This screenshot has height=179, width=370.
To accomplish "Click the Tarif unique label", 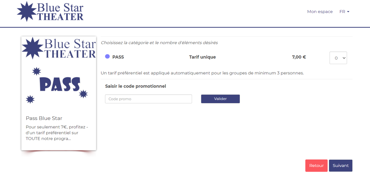I will (x=202, y=57).
